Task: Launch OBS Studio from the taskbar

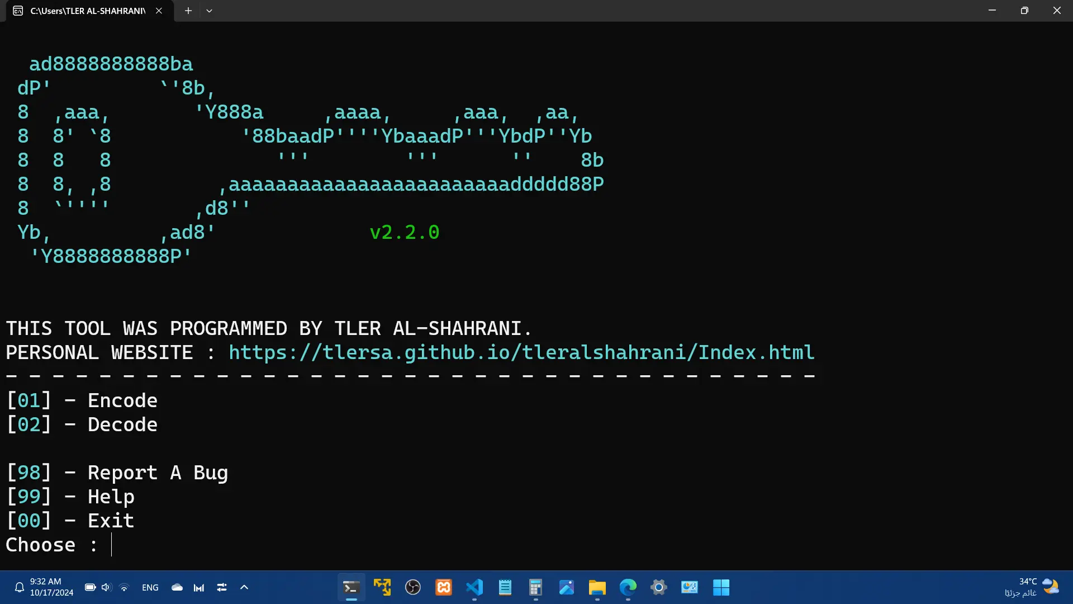Action: point(413,587)
